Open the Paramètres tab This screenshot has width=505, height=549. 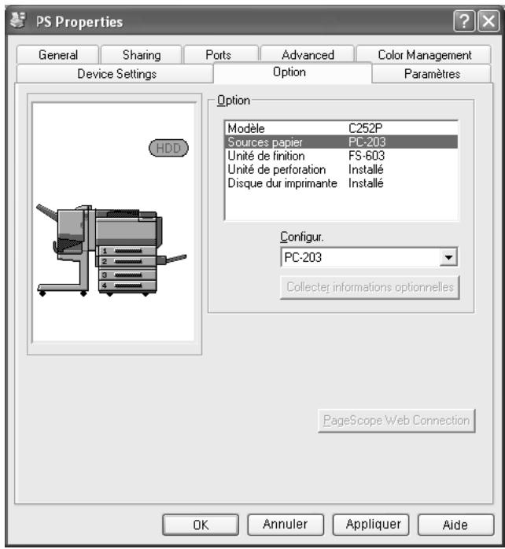[x=432, y=74]
